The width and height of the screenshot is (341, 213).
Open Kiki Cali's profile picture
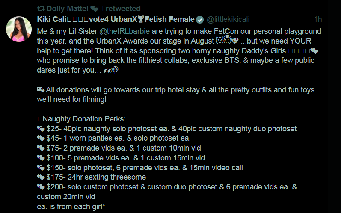[x=19, y=29]
